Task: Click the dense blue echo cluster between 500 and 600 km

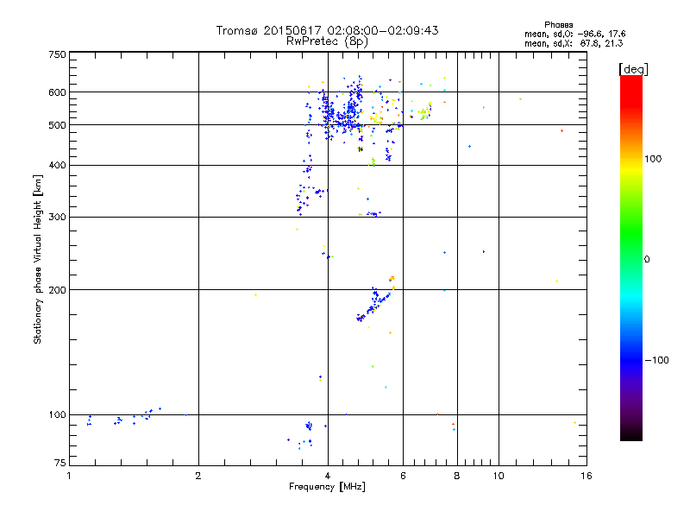Action: click(x=341, y=112)
